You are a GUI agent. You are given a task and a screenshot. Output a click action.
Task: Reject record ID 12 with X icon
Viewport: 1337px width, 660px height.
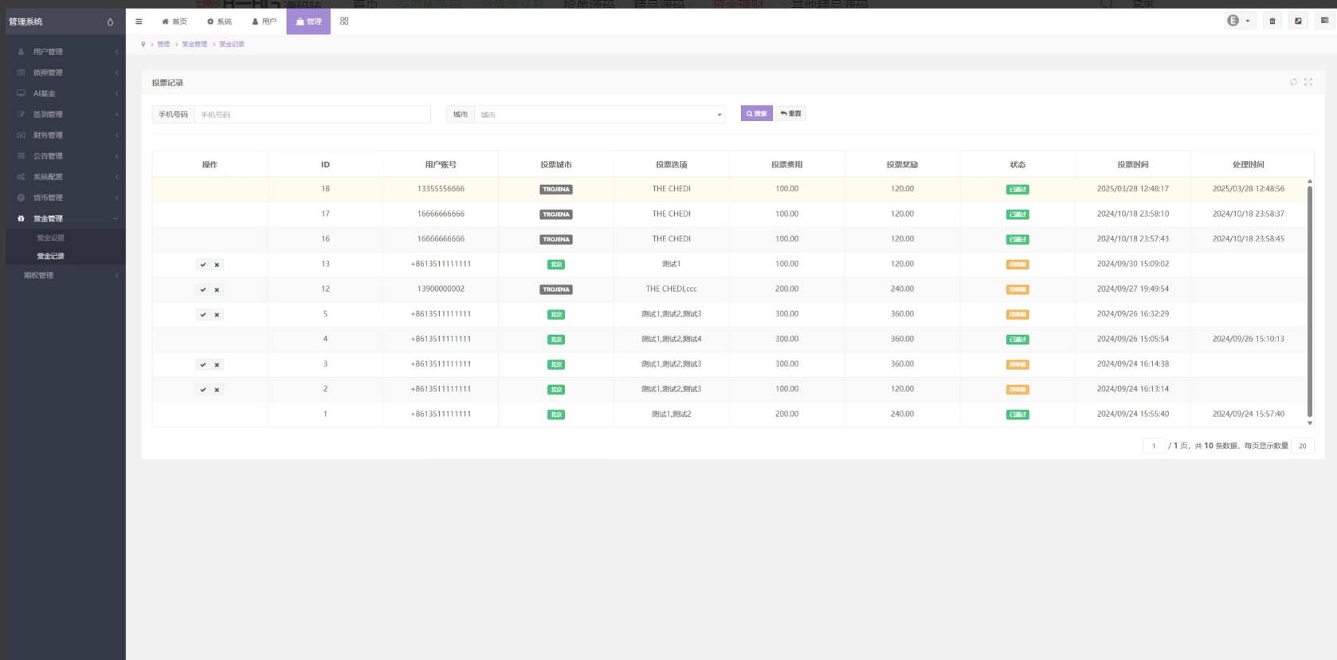[x=217, y=290]
